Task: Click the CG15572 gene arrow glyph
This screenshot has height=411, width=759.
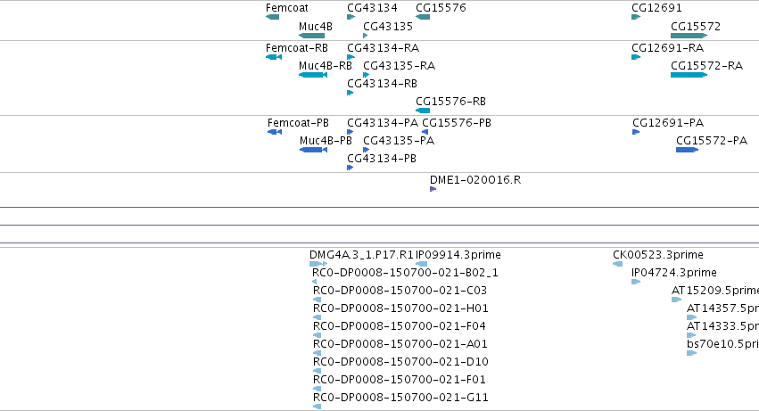Action: coord(689,36)
